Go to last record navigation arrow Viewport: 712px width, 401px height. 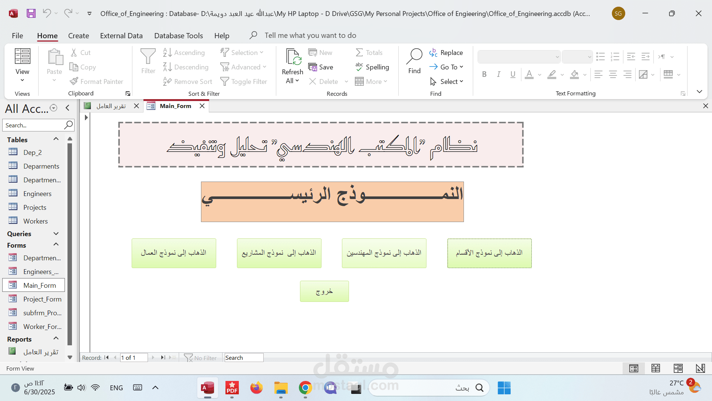click(x=163, y=358)
